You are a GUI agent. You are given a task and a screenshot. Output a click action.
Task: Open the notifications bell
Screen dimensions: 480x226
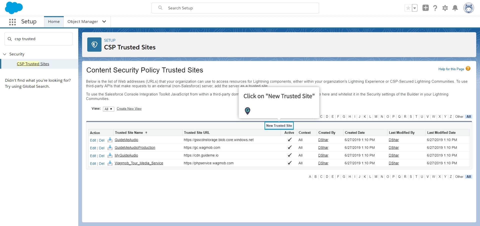point(455,8)
